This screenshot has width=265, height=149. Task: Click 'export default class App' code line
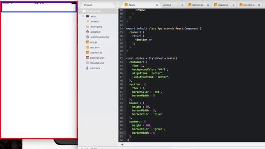click(x=164, y=29)
